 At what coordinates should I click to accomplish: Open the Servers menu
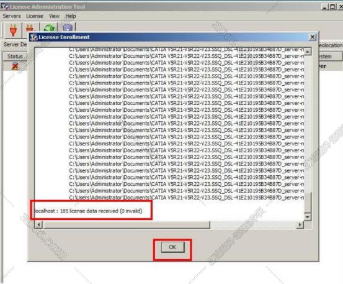click(12, 16)
